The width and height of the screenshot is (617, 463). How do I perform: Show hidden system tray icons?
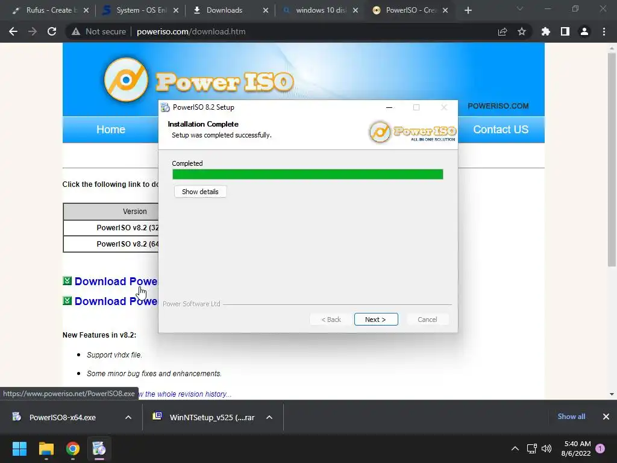pos(515,449)
